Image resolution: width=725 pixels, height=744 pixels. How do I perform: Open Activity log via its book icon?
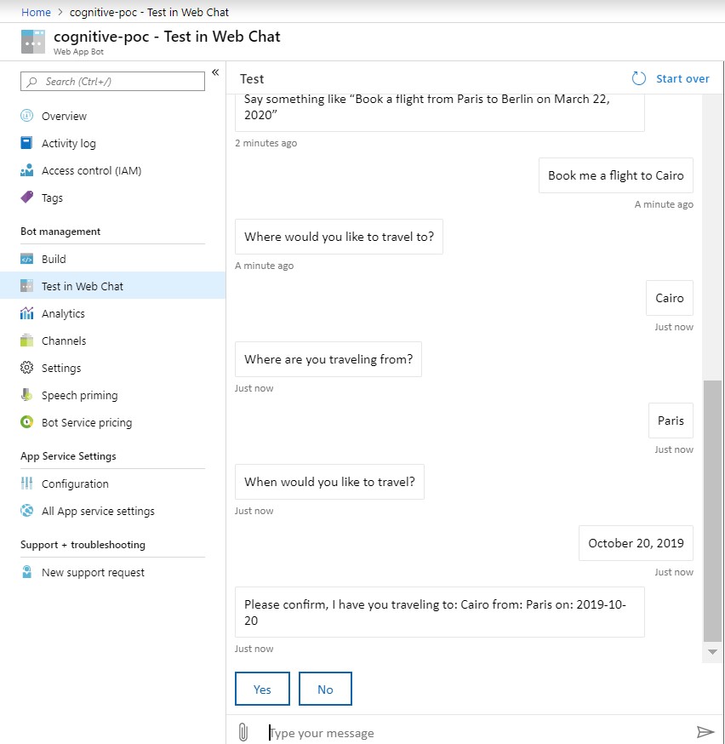[26, 144]
